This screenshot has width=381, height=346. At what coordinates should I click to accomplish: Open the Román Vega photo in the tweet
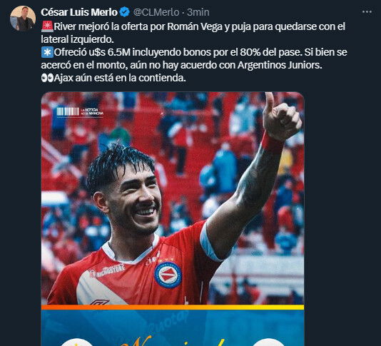[173, 198]
